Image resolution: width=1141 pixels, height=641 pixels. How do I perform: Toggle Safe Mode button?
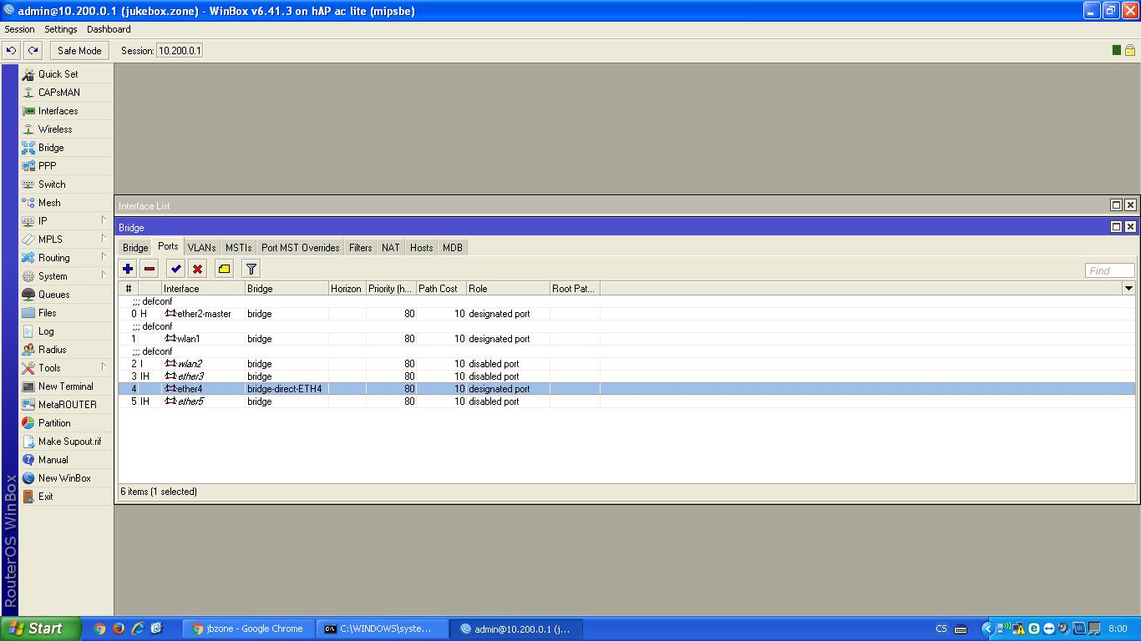point(79,50)
